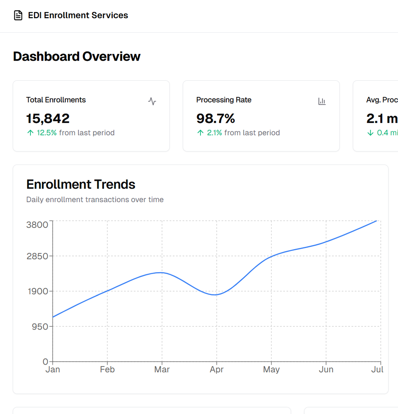Click the 1900 label on the y-axis
The width and height of the screenshot is (398, 414).
[38, 291]
